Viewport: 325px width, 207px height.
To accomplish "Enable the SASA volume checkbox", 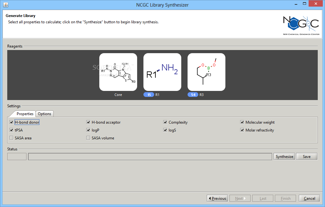I will (88, 138).
